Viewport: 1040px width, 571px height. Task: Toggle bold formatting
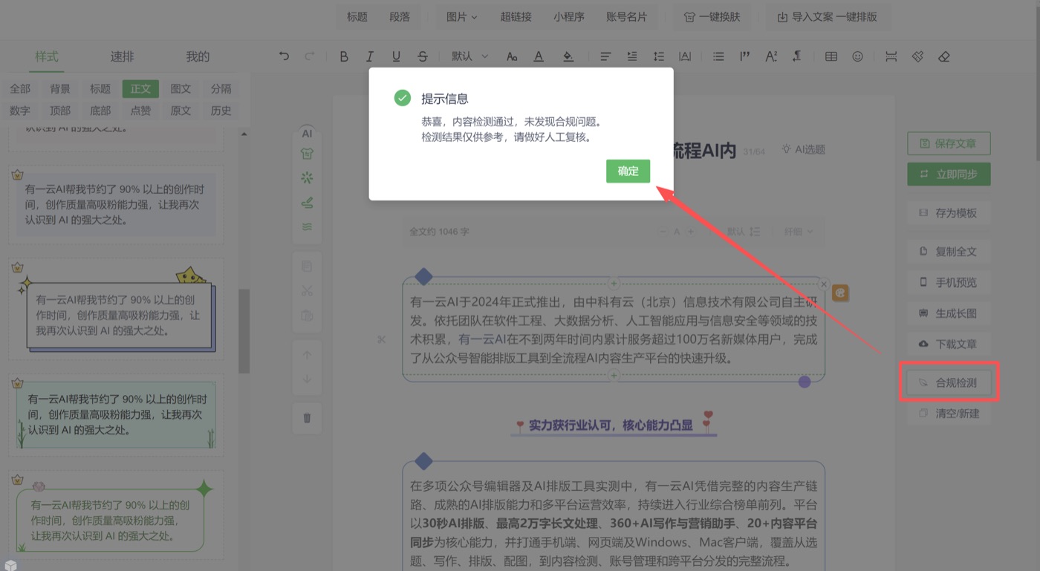point(344,56)
